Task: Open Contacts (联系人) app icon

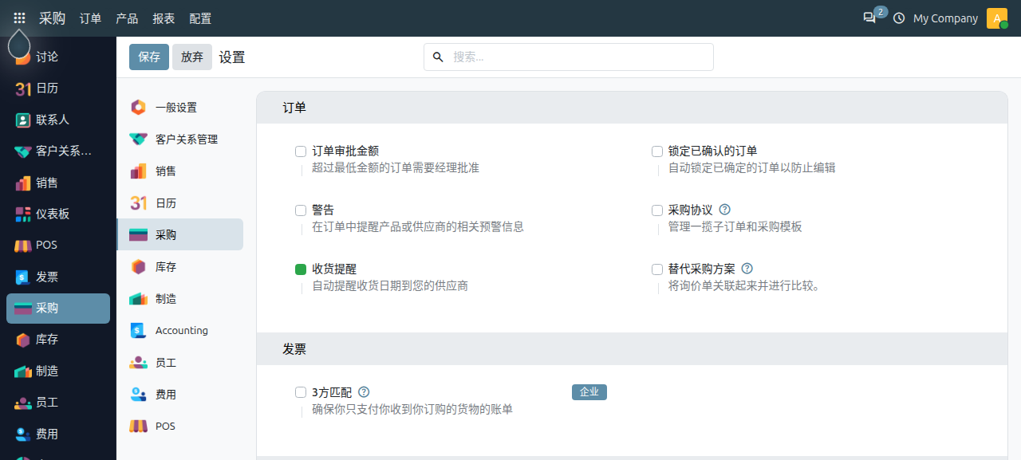Action: point(23,120)
